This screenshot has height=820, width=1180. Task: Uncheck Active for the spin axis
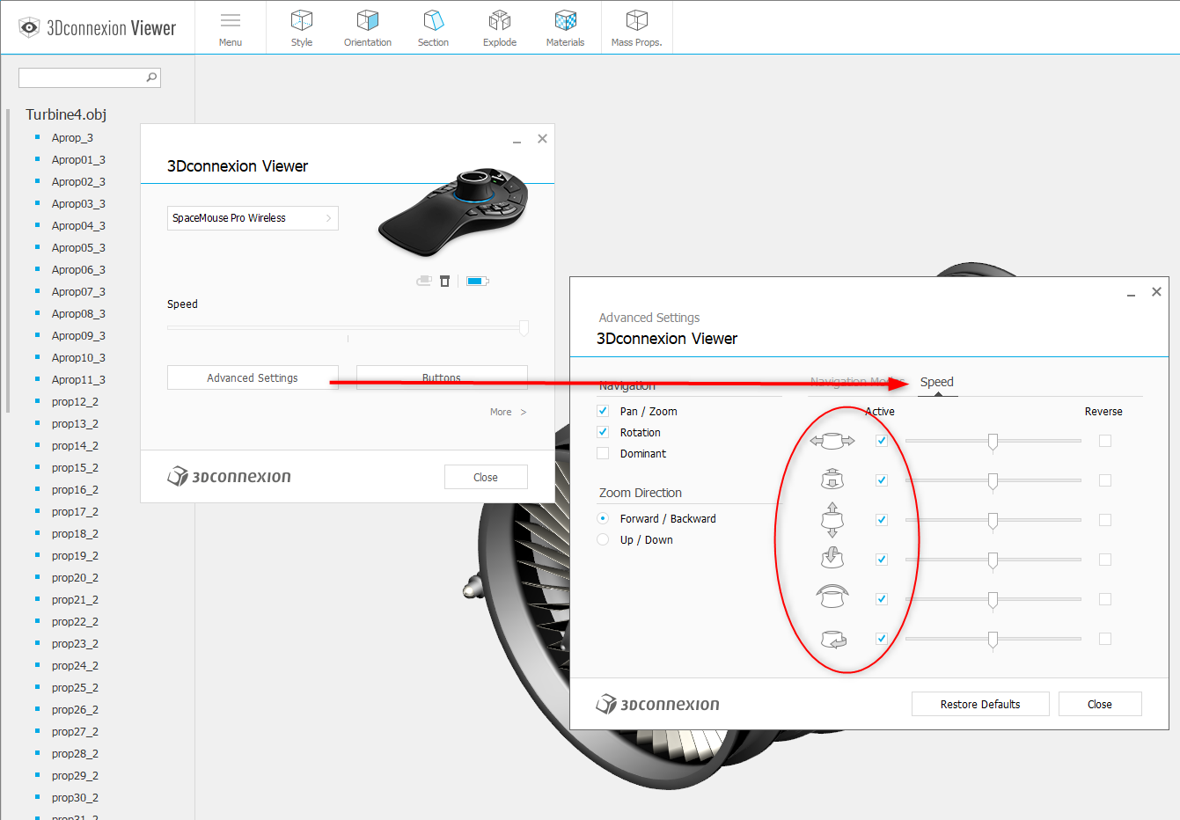tap(882, 639)
